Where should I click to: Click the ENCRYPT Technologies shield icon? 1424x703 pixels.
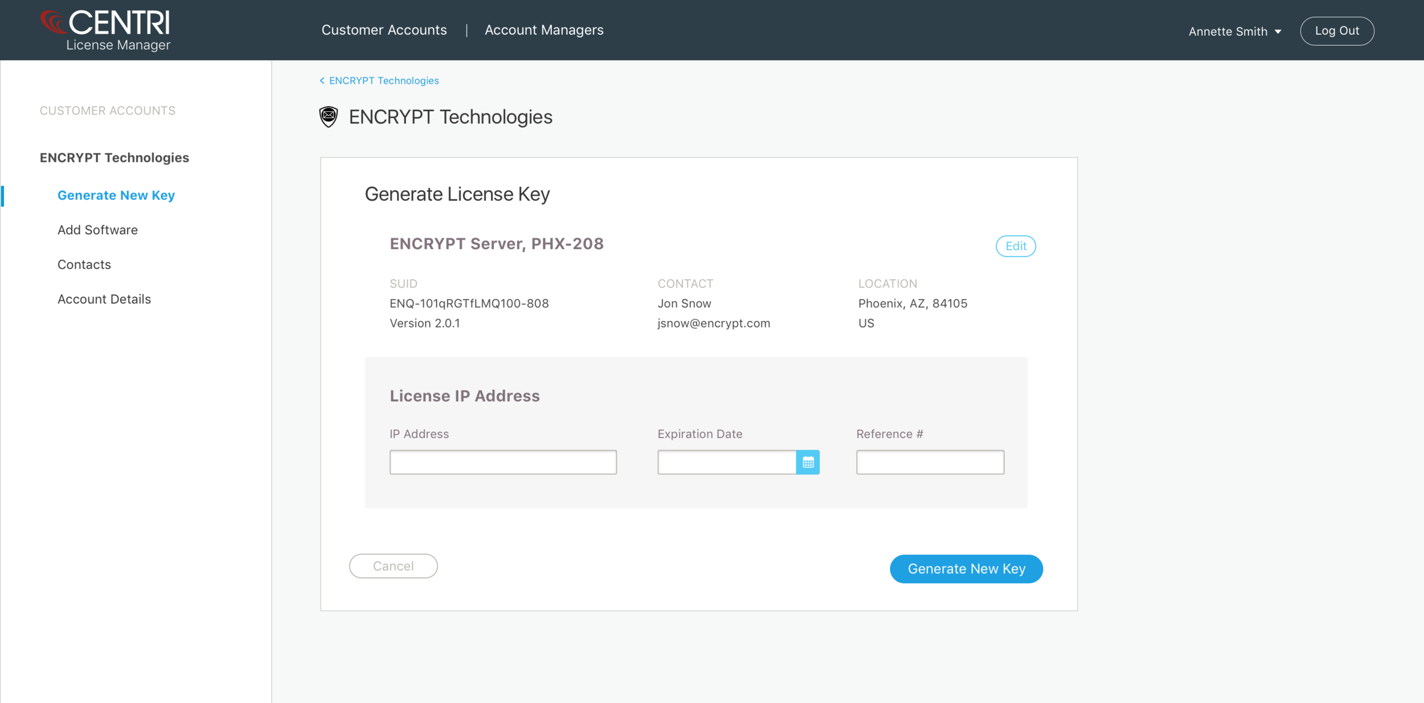pos(329,117)
